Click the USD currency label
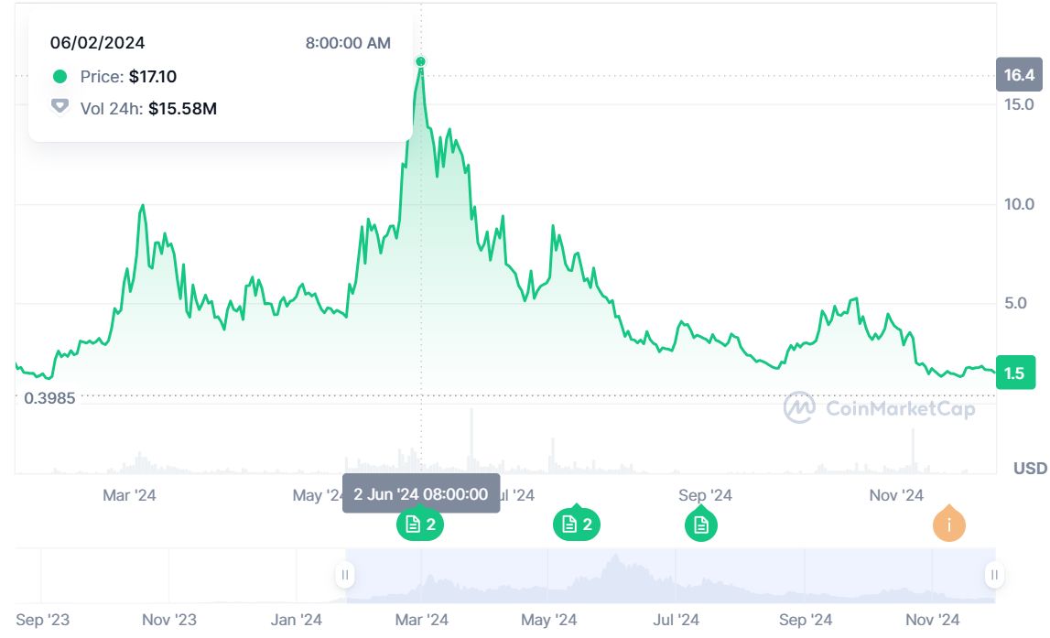The height and width of the screenshot is (638, 1050). click(1030, 469)
